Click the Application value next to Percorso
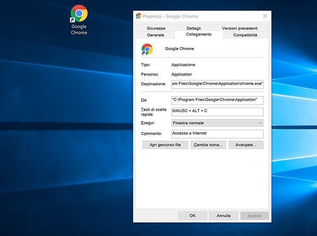 point(181,74)
